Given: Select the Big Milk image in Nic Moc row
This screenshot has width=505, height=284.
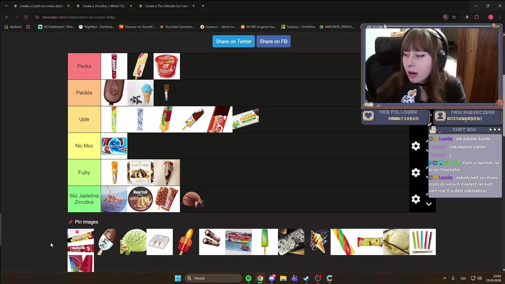Looking at the screenshot, I should pos(114,146).
